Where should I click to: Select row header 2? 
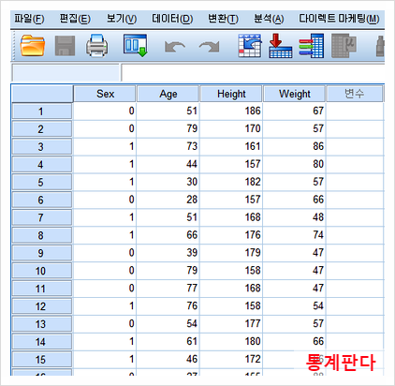[42, 129]
